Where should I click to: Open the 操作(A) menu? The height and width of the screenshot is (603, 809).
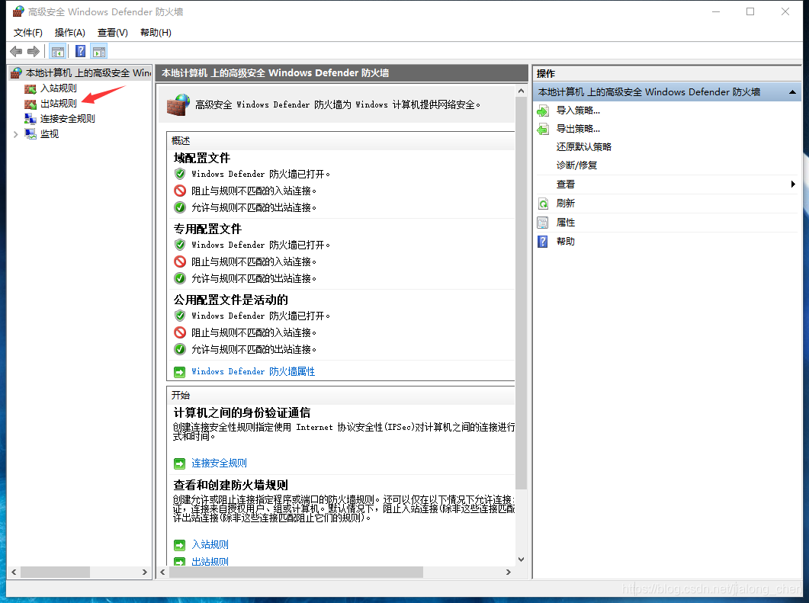pyautogui.click(x=69, y=33)
